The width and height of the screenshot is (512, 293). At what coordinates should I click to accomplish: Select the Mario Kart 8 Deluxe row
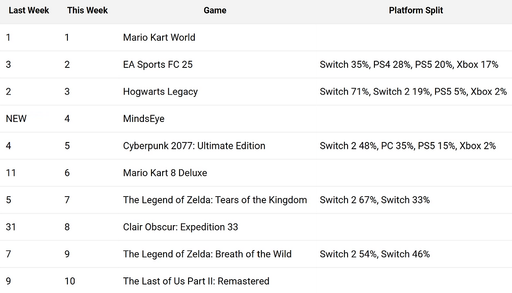point(165,173)
